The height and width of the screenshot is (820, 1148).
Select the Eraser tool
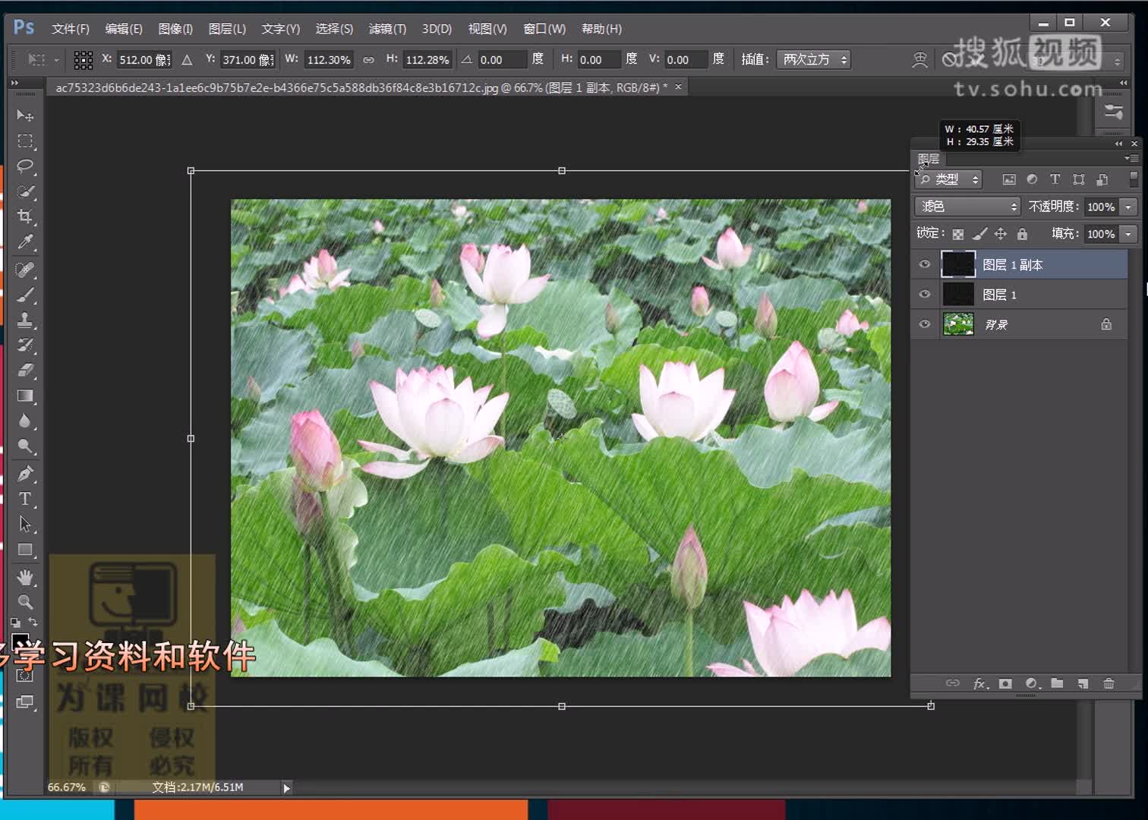click(x=25, y=371)
